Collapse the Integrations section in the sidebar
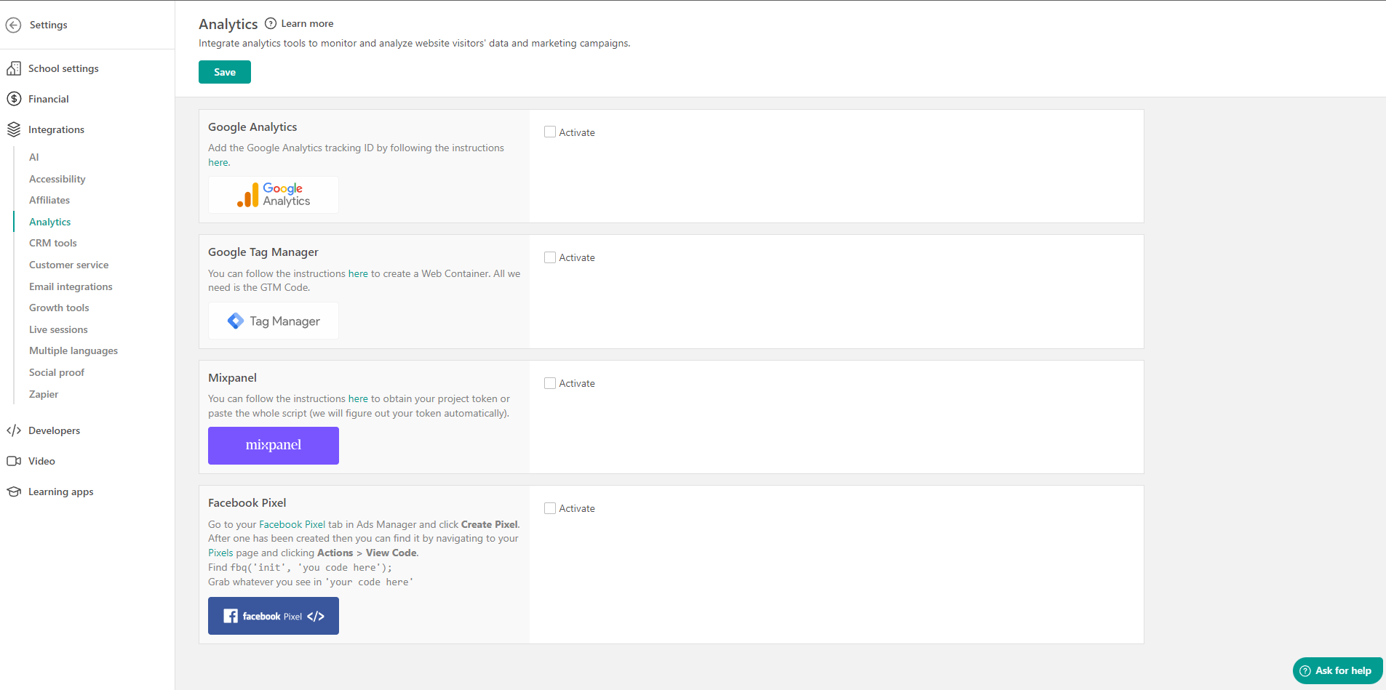This screenshot has width=1386, height=690. (56, 129)
